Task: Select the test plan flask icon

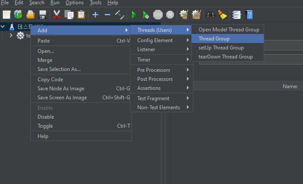Action: pyautogui.click(x=12, y=27)
